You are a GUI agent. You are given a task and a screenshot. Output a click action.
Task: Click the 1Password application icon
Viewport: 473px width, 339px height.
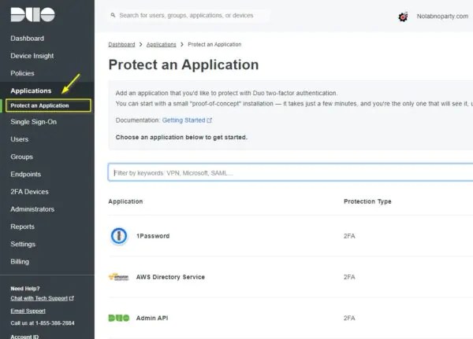[x=119, y=236]
